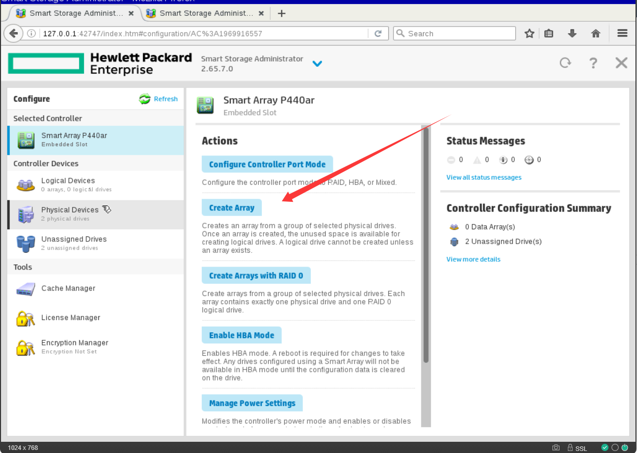Viewport: 637px width, 453px height.
Task: Click the Manage Power Settings button
Action: (x=252, y=403)
